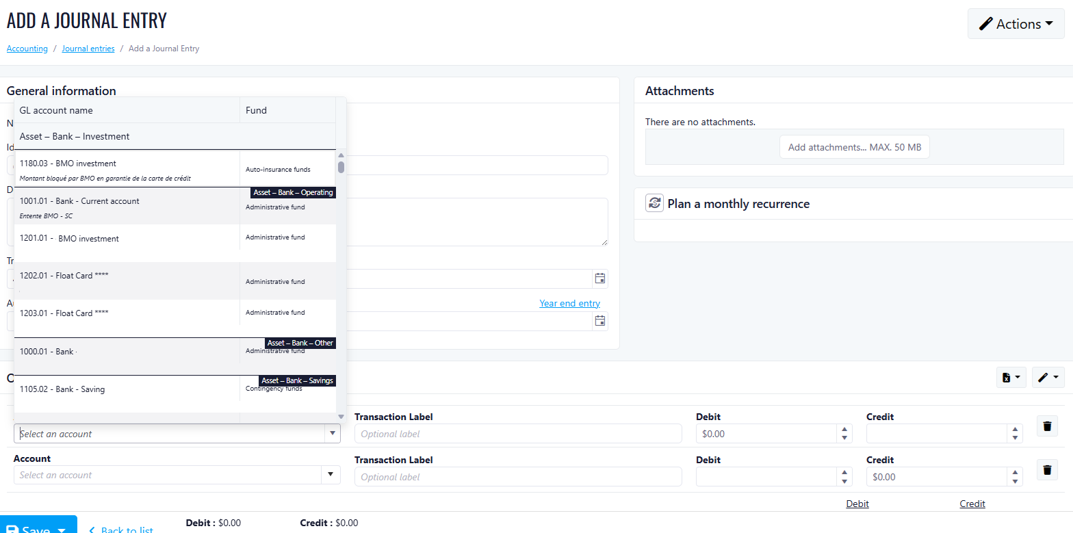Open the pencil edit dropdown above lines
Image resolution: width=1073 pixels, height=533 pixels.
(x=1048, y=377)
